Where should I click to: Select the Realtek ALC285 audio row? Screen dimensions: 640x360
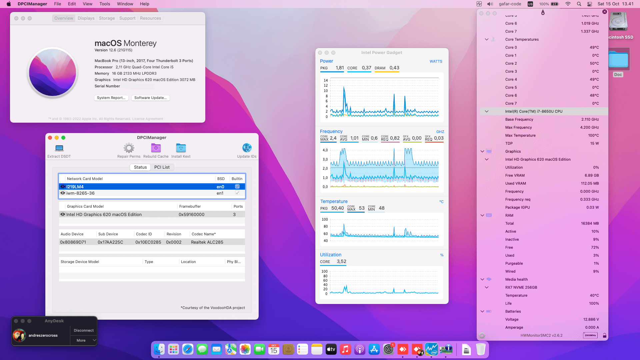[152, 242]
